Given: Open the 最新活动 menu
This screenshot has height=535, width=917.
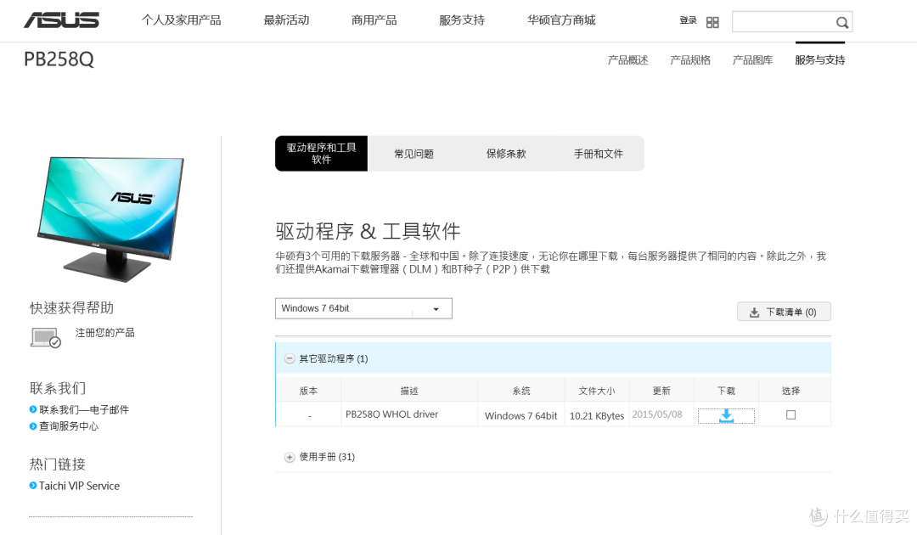Looking at the screenshot, I should point(286,20).
